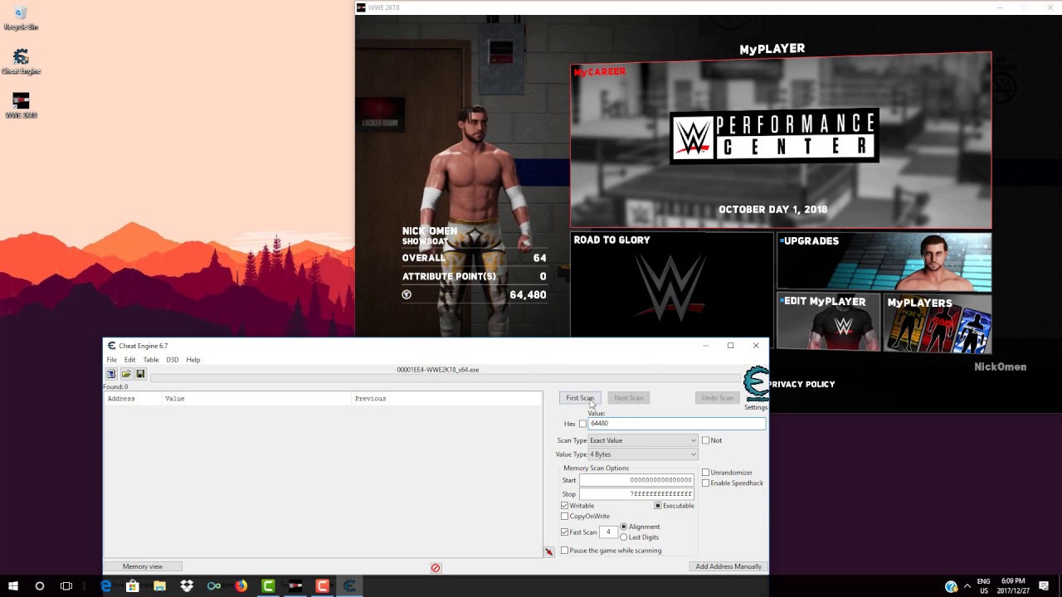Click the save cheat table floppy icon
The height and width of the screenshot is (597, 1062).
tap(140, 374)
